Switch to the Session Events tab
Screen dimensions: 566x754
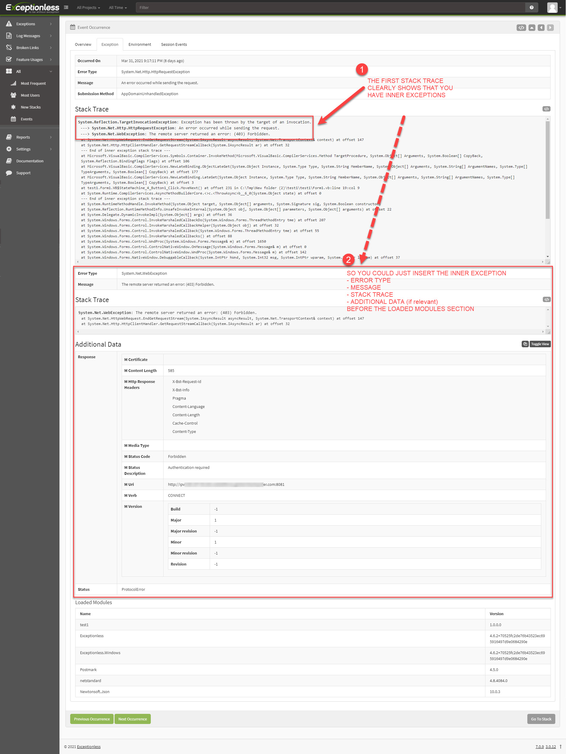174,44
